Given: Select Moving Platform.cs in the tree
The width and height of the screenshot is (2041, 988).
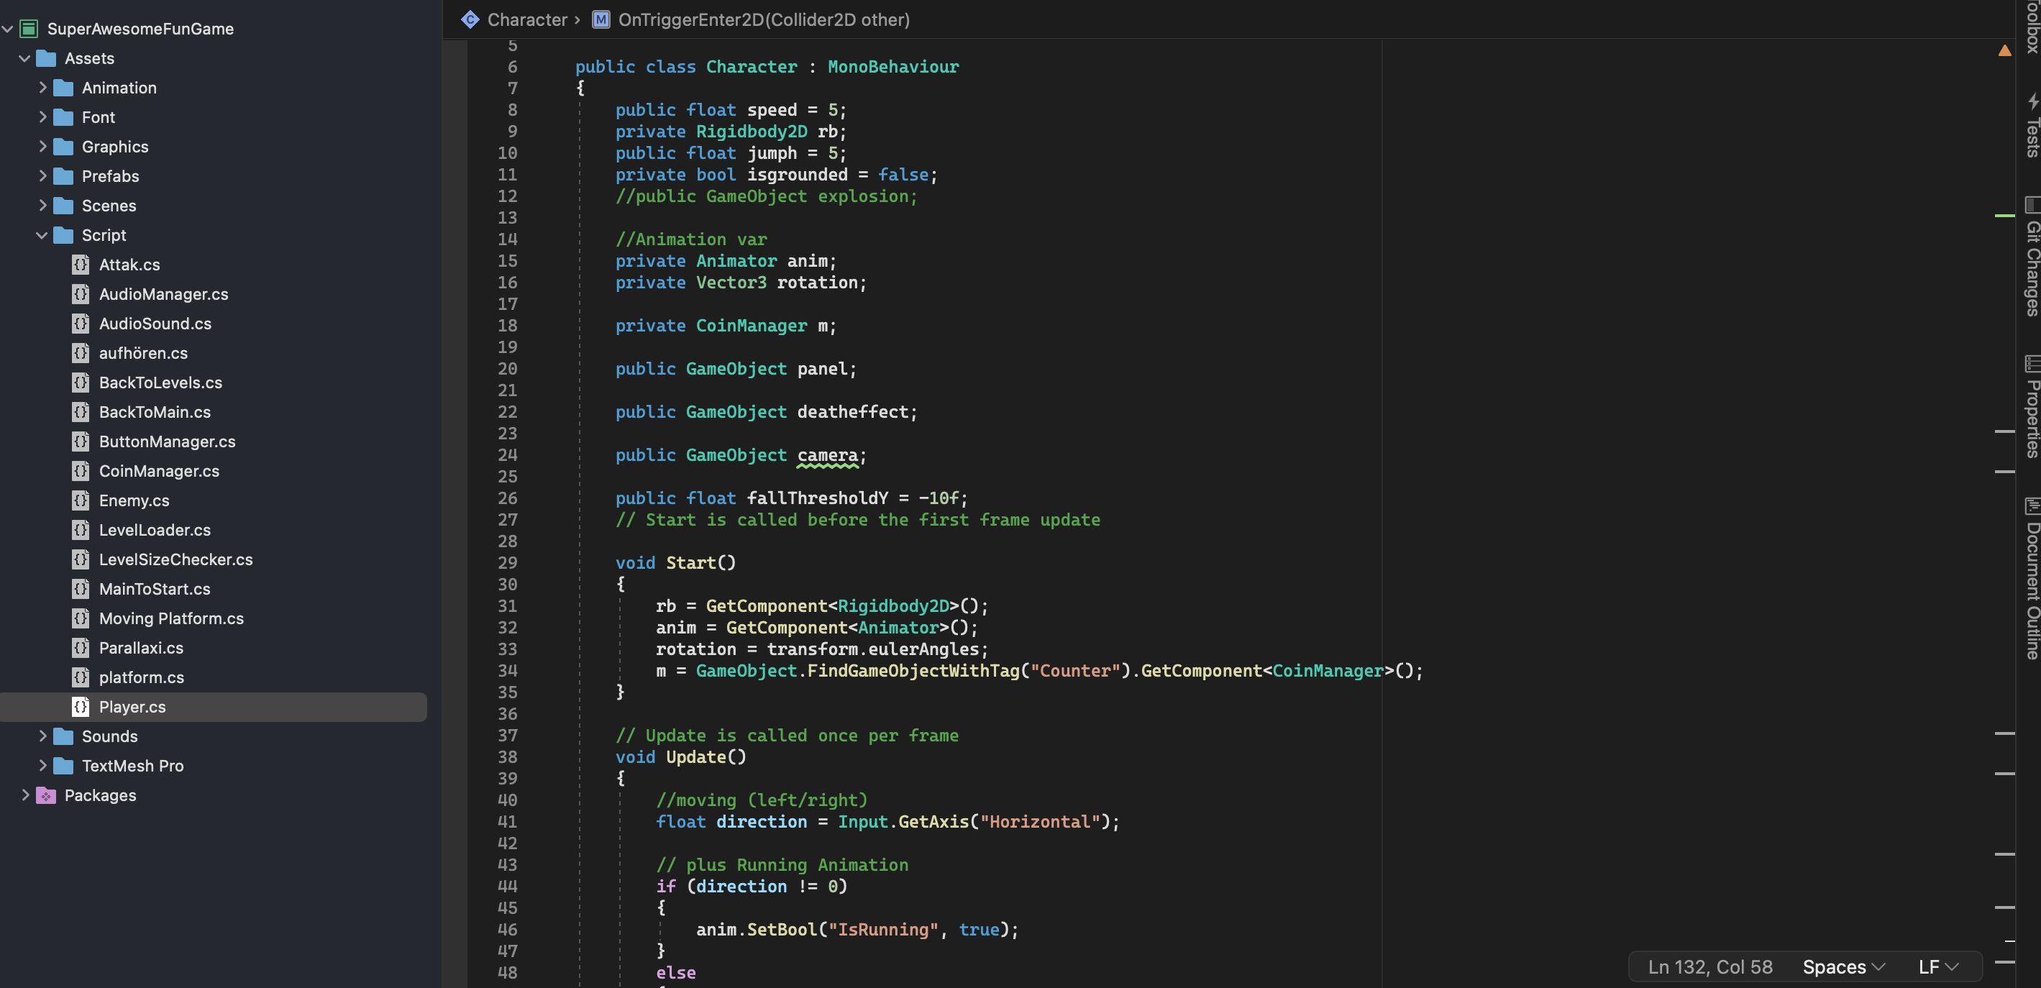Looking at the screenshot, I should point(171,618).
